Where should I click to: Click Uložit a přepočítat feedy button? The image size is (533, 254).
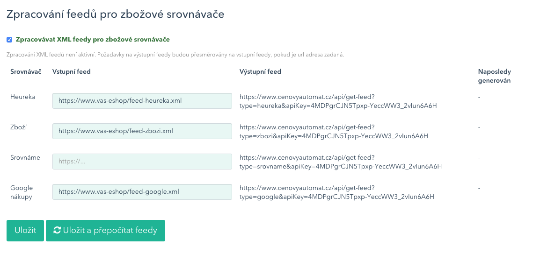(x=105, y=231)
